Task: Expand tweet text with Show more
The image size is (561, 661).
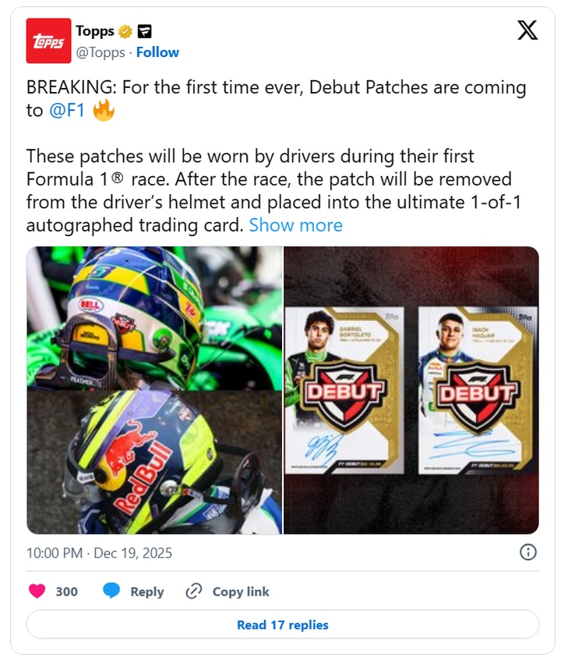Action: (x=295, y=225)
